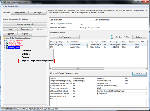Viewport: 150px width, 111px height.
Task: Expand the default_GRACoL tree node
Action: [x=4, y=43]
